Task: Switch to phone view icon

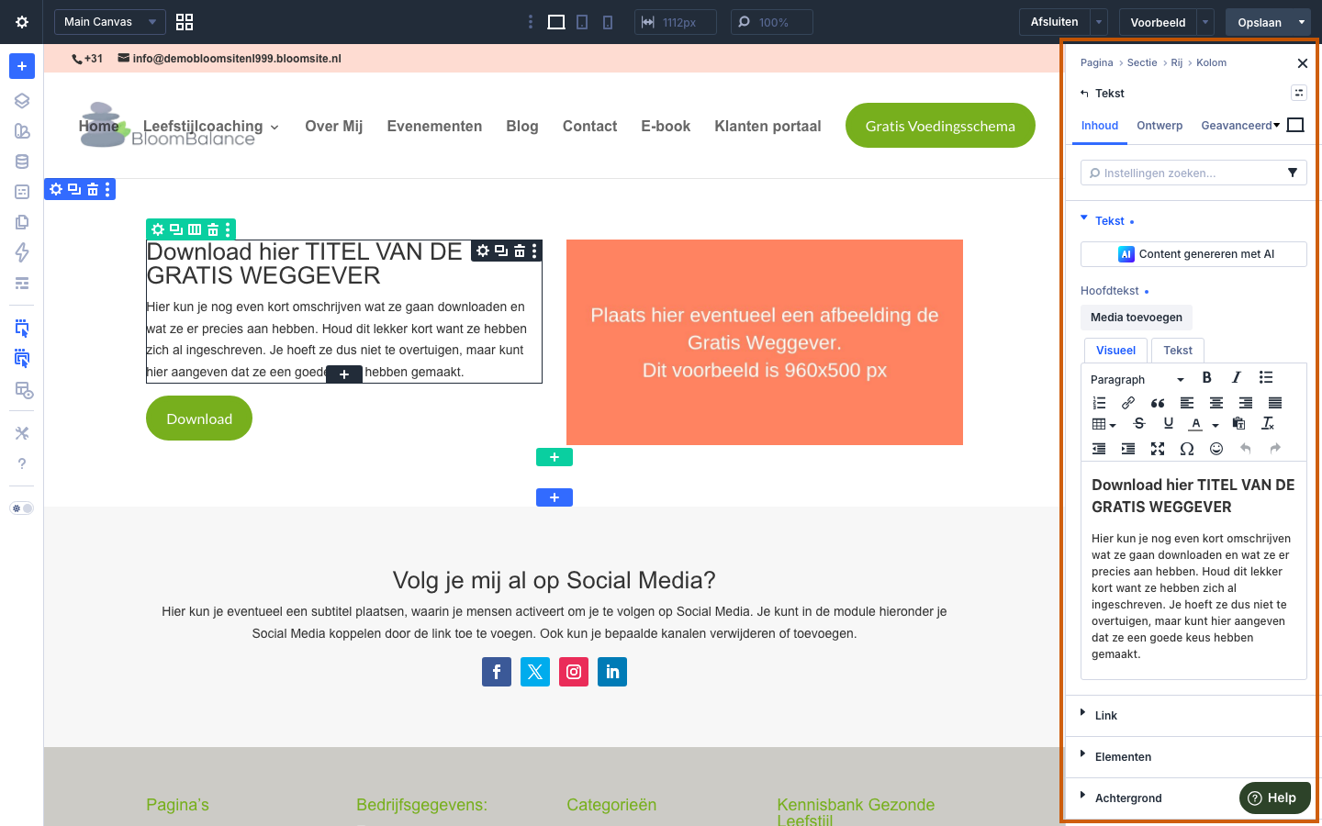Action: point(608,22)
